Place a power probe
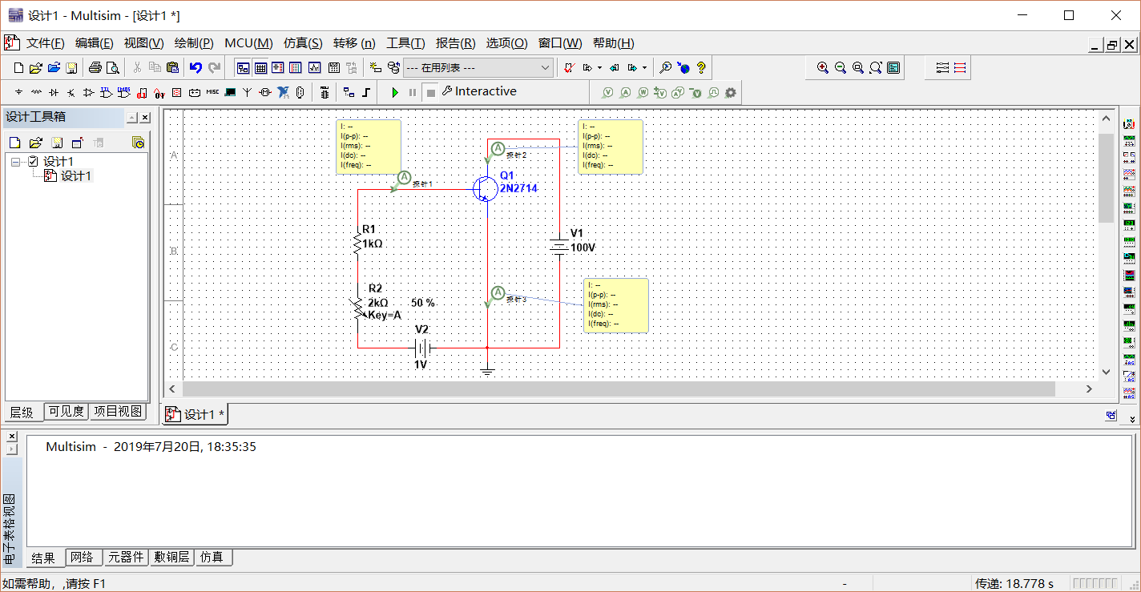Image resolution: width=1141 pixels, height=592 pixels. click(x=643, y=92)
